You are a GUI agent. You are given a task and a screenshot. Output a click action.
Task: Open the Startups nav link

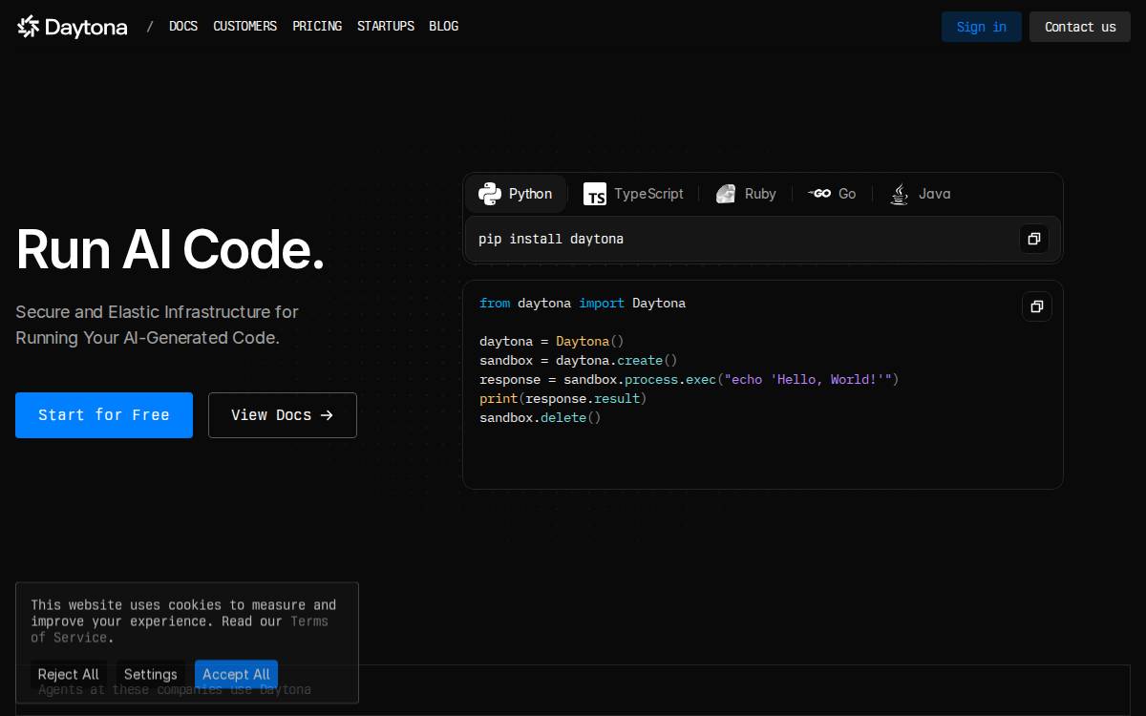tap(386, 27)
